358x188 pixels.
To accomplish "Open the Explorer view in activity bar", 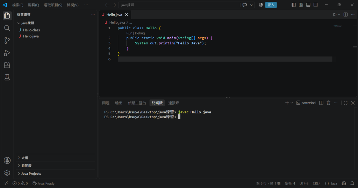I will (x=7, y=16).
